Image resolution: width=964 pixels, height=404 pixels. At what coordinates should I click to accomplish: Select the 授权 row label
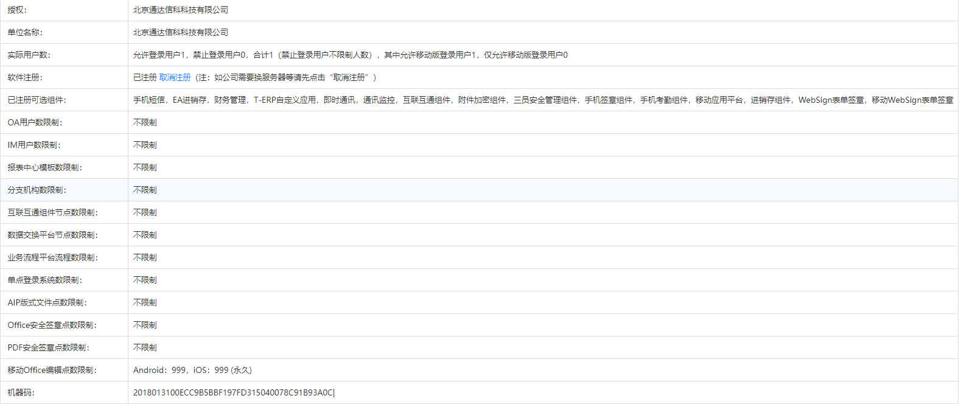tap(17, 10)
